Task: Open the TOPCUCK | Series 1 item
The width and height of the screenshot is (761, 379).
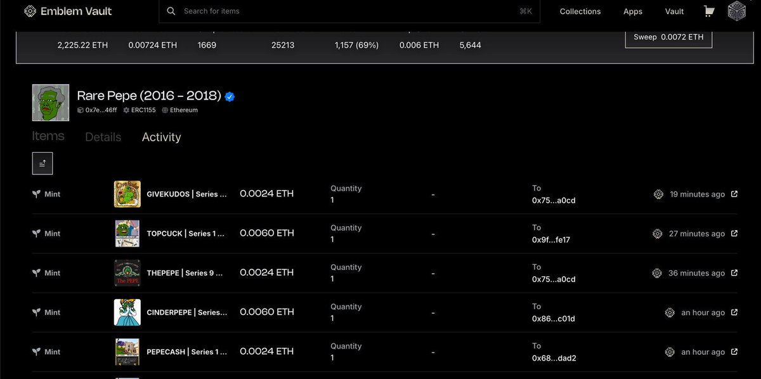Action: 185,233
